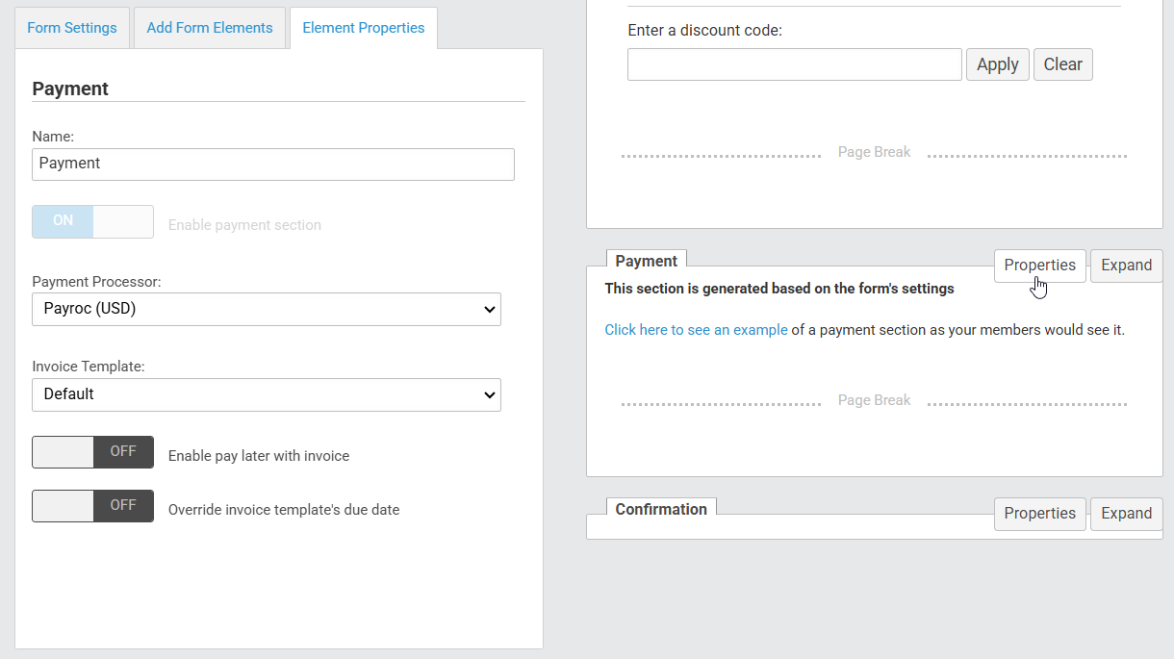1174x659 pixels.
Task: Click the Clear discount button
Action: pyautogui.click(x=1062, y=64)
